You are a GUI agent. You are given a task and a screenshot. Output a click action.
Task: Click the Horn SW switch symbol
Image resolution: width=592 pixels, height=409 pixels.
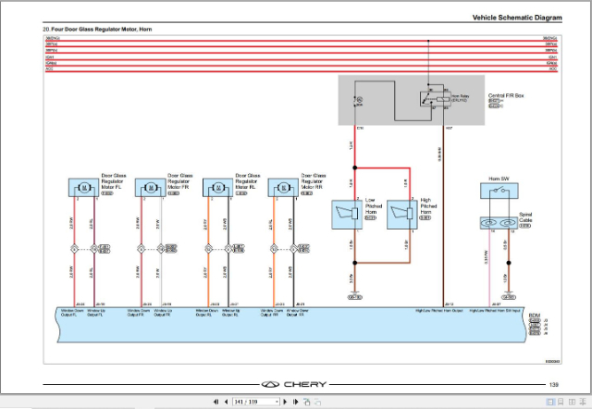(499, 191)
